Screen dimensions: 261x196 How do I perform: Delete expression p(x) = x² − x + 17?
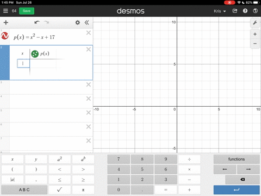click(x=89, y=33)
